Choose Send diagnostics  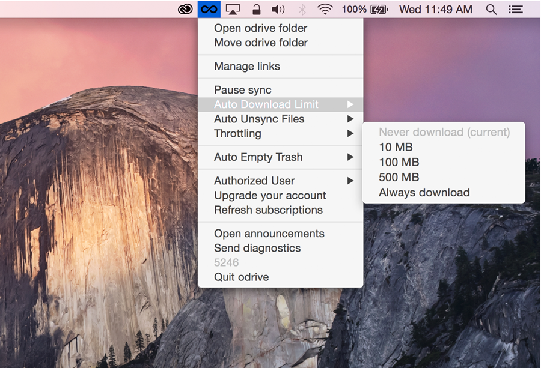tap(281, 248)
